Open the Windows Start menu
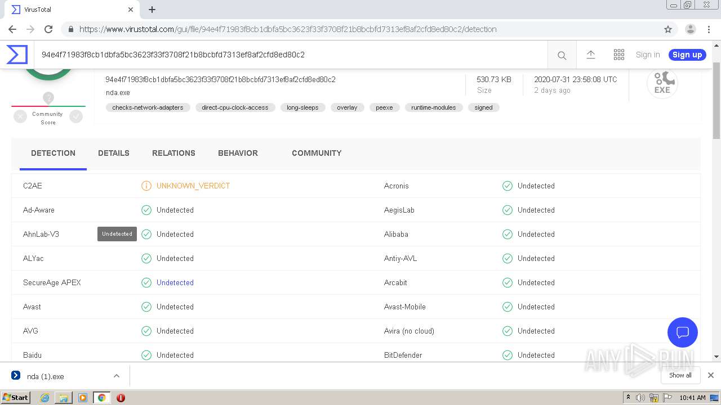The height and width of the screenshot is (405, 721). (16, 398)
